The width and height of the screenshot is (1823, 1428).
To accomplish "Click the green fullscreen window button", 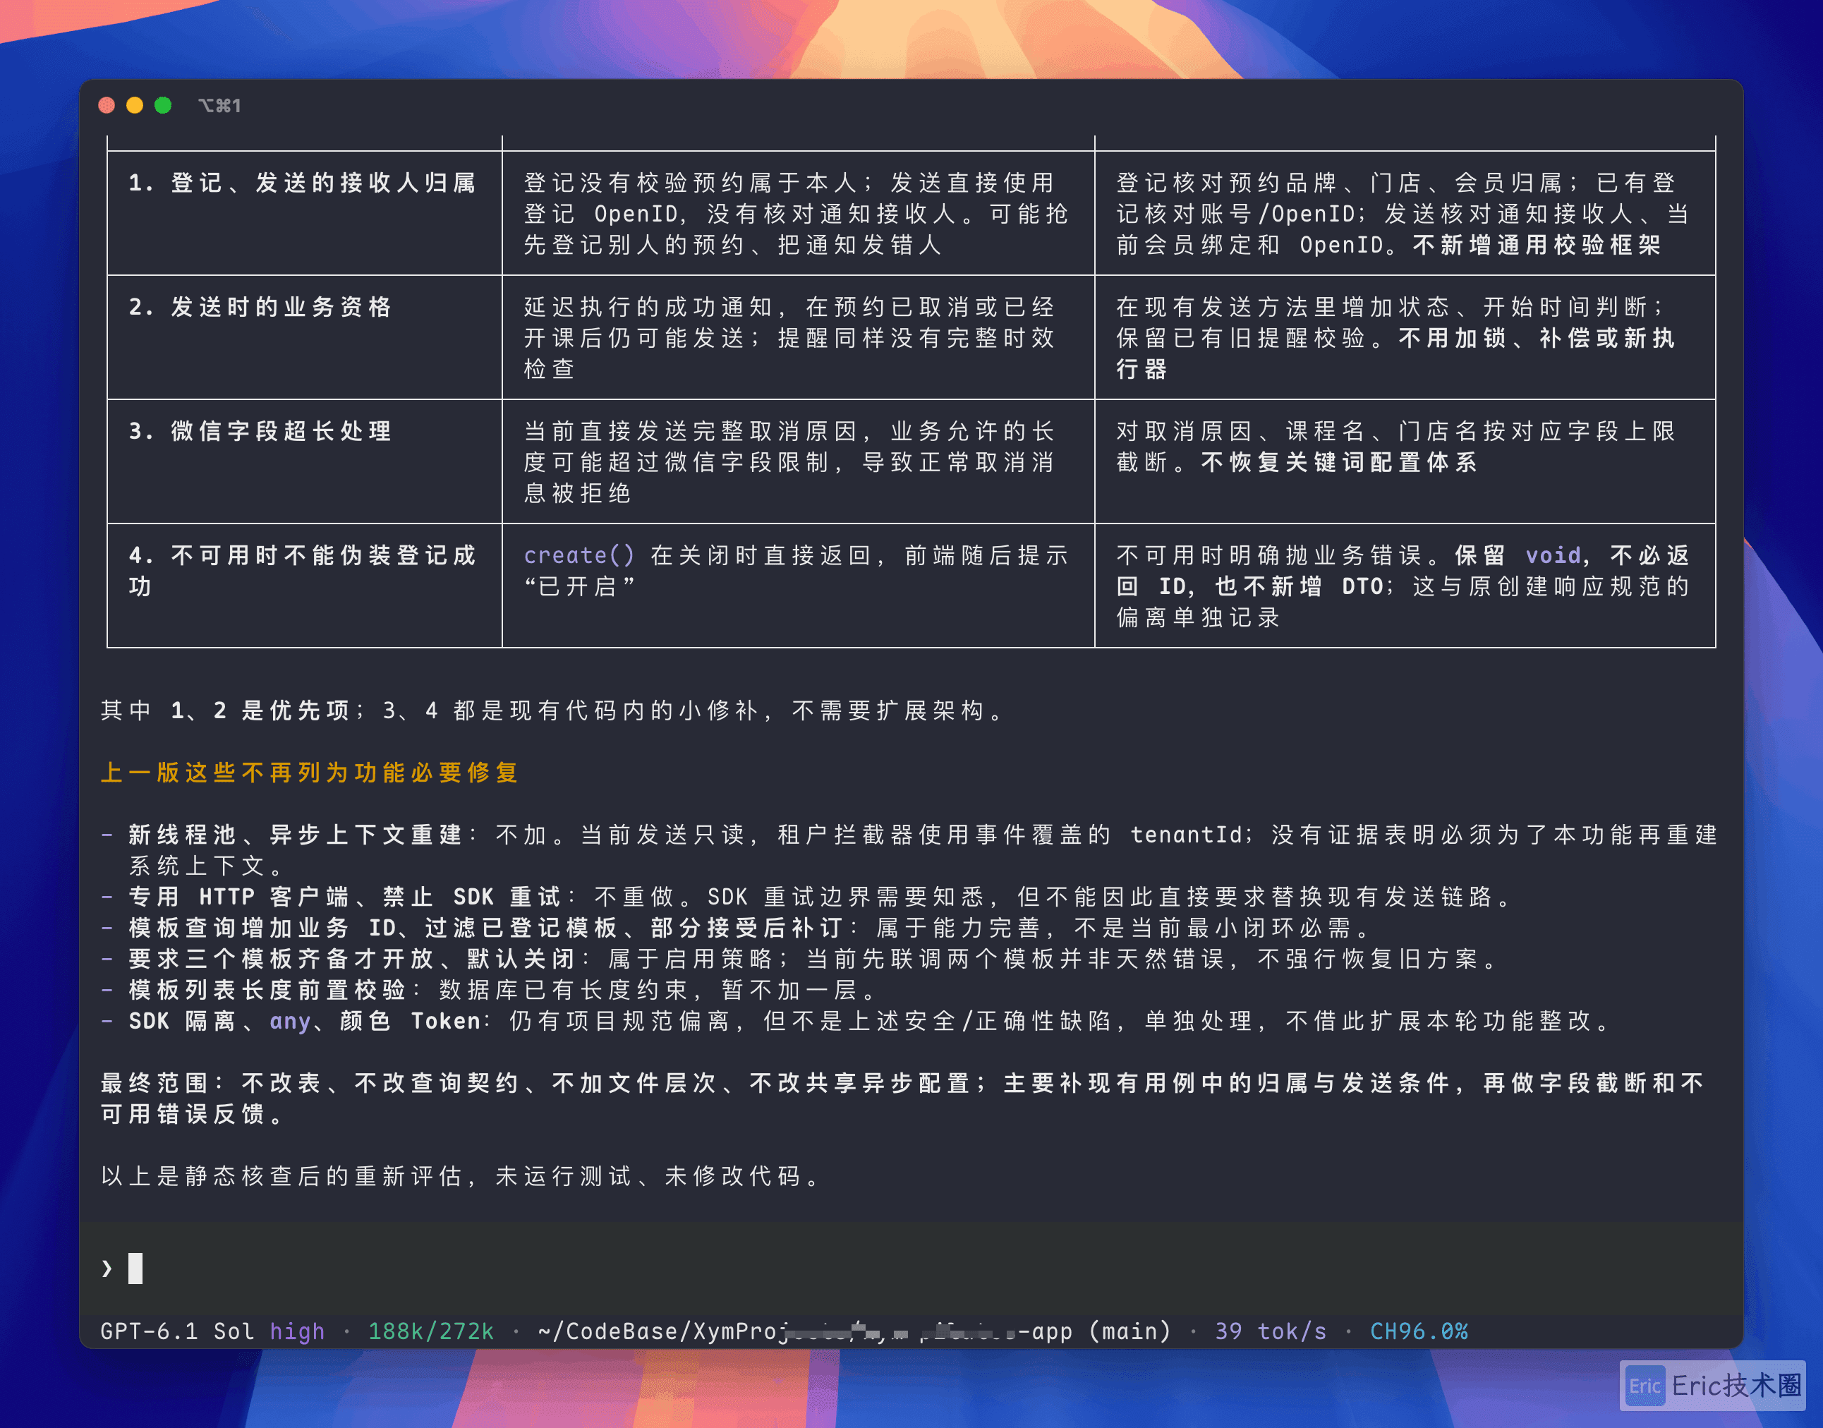I will pyautogui.click(x=163, y=105).
